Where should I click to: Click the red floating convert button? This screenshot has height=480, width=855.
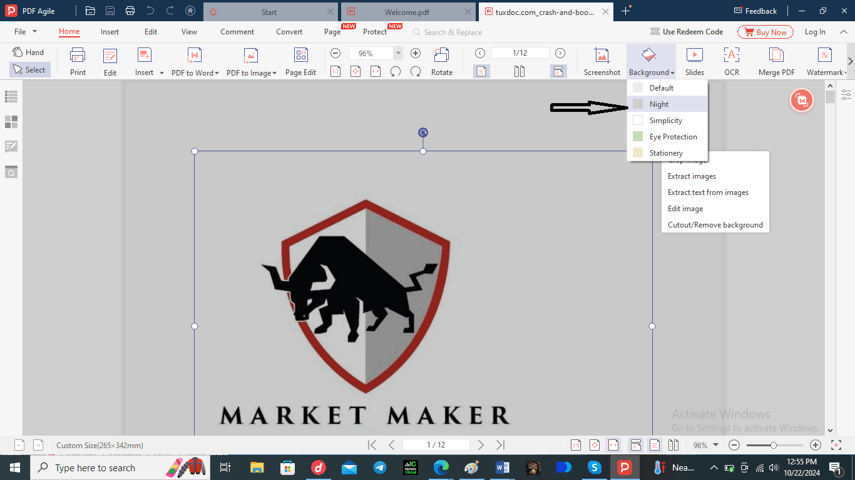(x=802, y=100)
